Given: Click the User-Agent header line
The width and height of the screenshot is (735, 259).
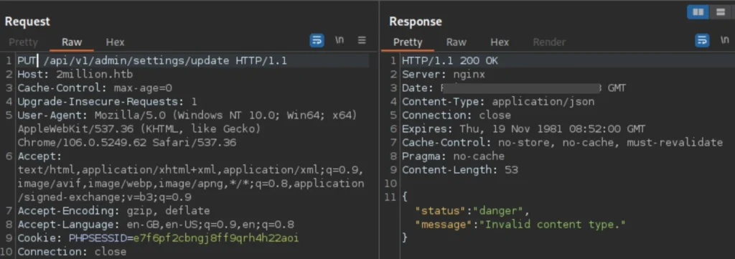Looking at the screenshot, I should (187, 116).
